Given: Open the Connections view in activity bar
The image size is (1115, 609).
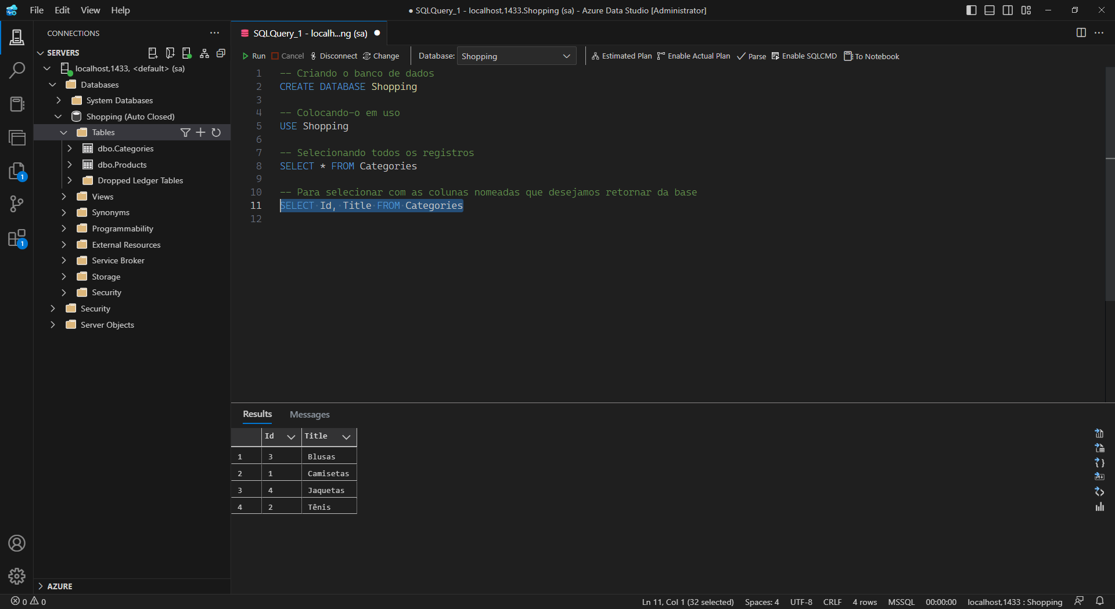Looking at the screenshot, I should 17,38.
